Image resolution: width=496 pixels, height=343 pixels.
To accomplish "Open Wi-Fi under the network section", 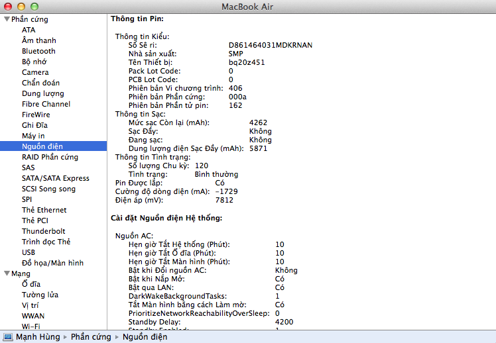I will point(31,326).
